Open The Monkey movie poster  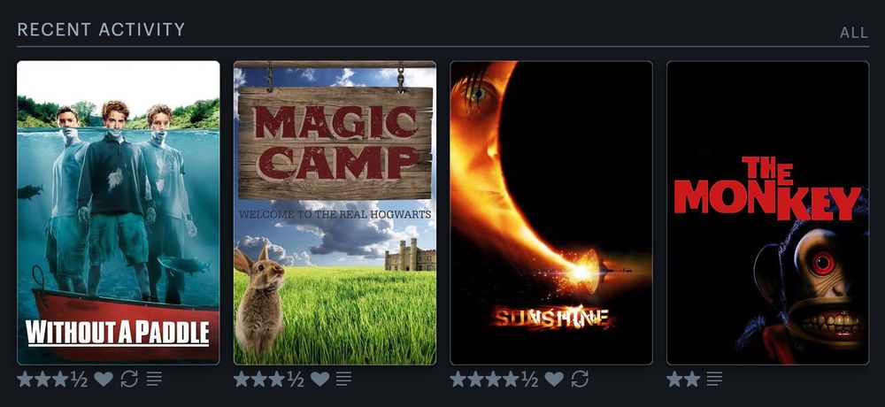pyautogui.click(x=767, y=213)
